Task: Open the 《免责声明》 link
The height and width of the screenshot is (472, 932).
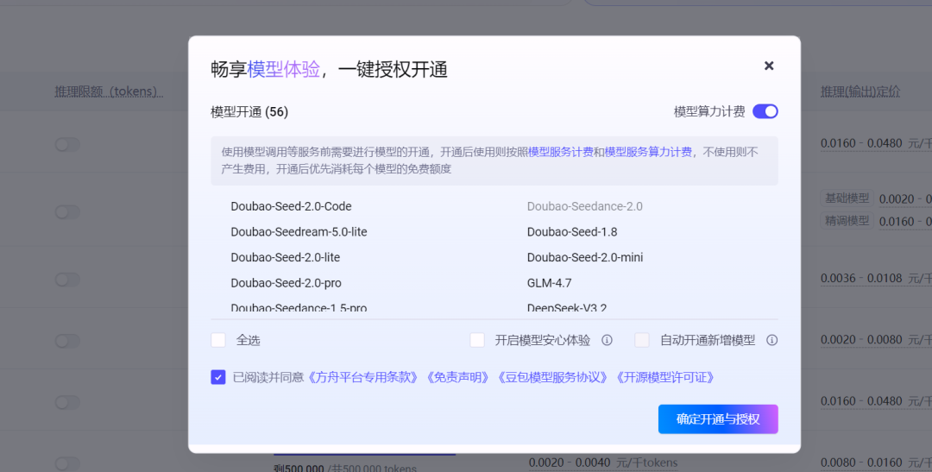Action: pyautogui.click(x=459, y=377)
